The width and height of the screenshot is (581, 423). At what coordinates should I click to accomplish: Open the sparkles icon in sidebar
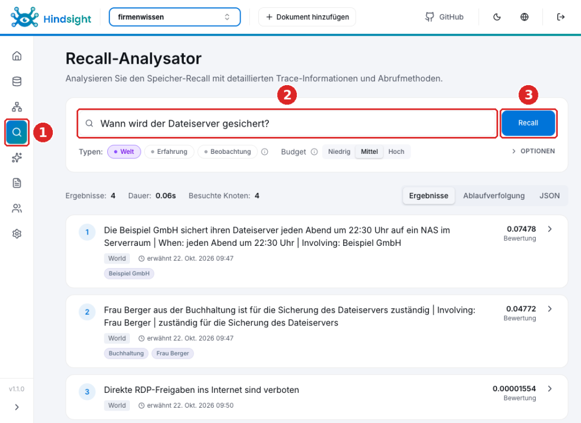[16, 157]
